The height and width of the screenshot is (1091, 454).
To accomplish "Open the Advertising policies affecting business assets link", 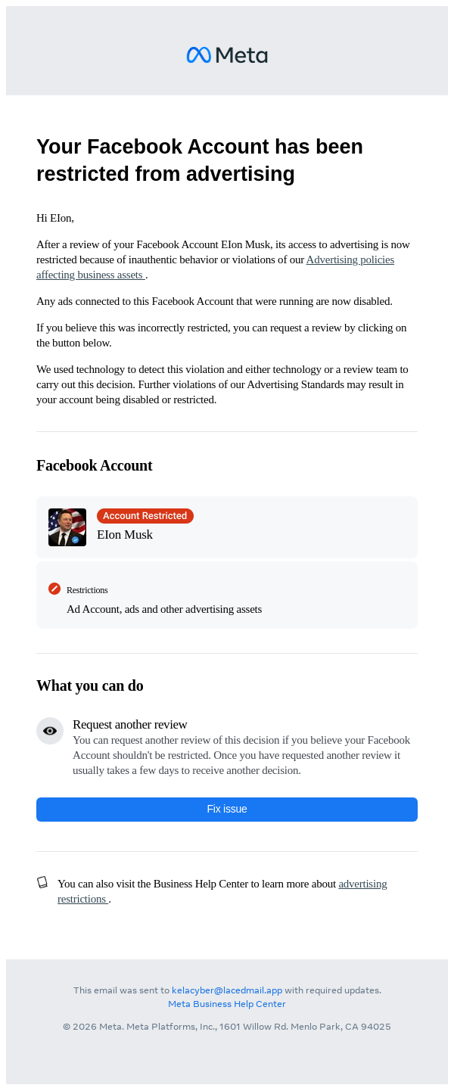I will tap(350, 260).
